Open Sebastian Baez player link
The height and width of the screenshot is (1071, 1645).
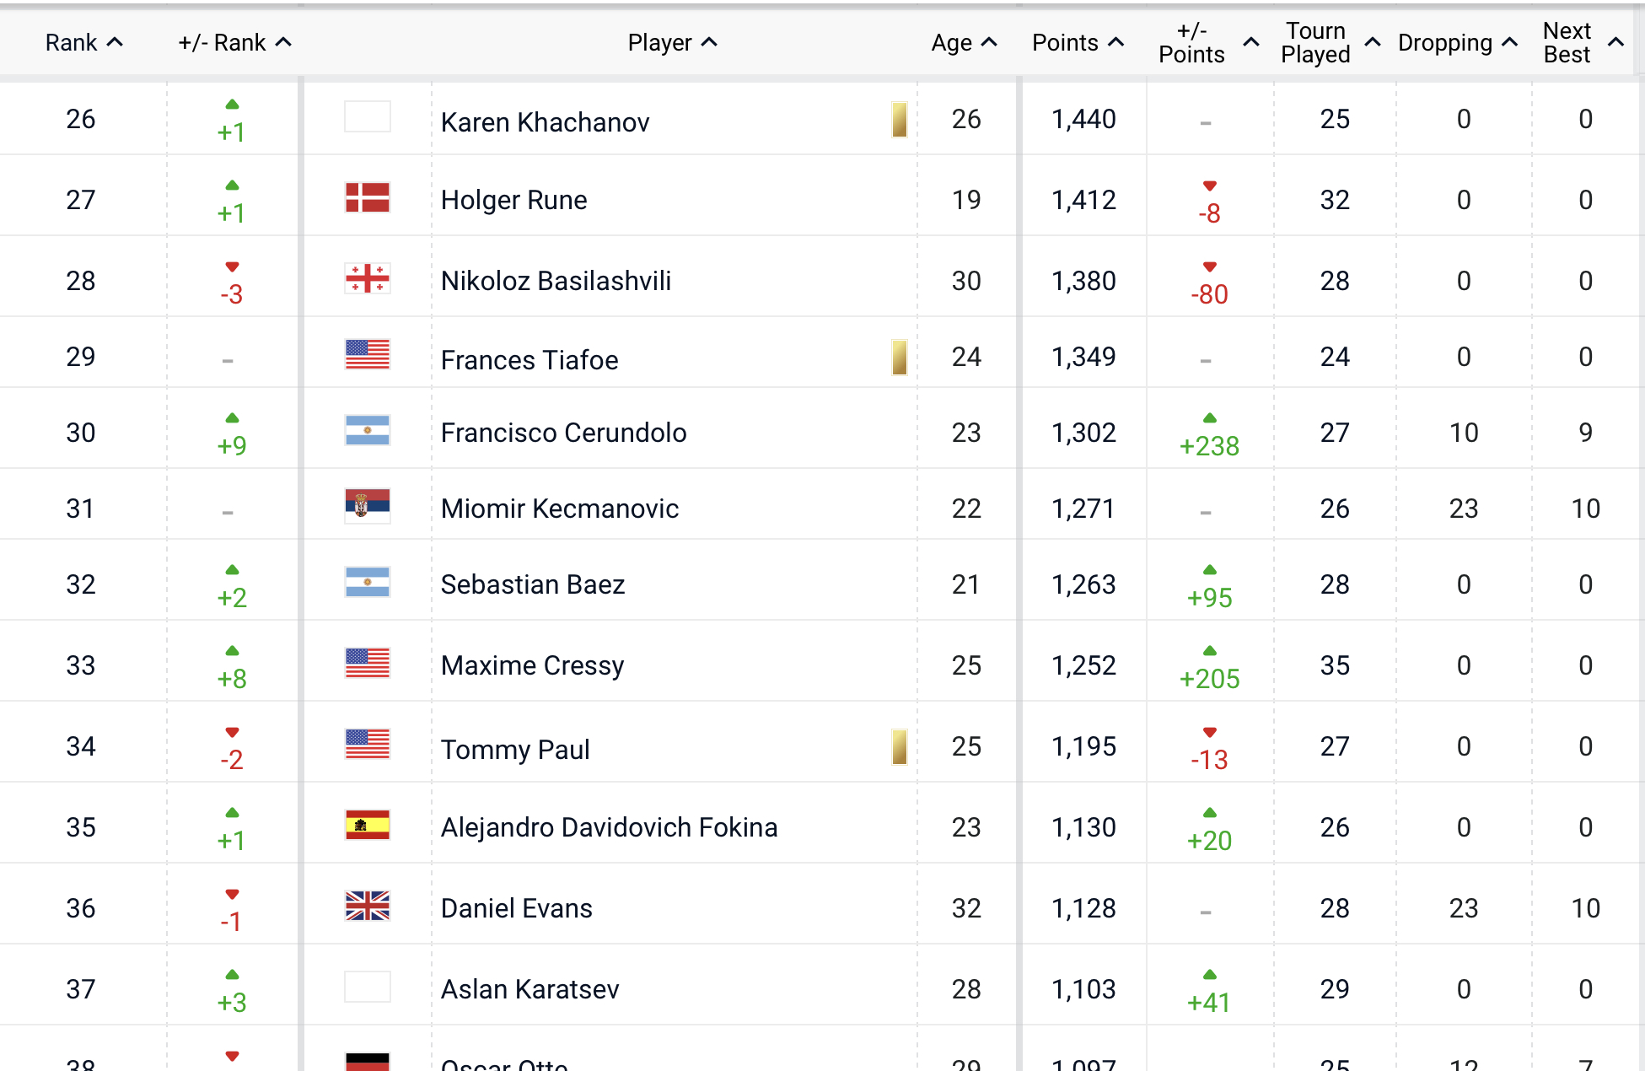click(x=533, y=584)
